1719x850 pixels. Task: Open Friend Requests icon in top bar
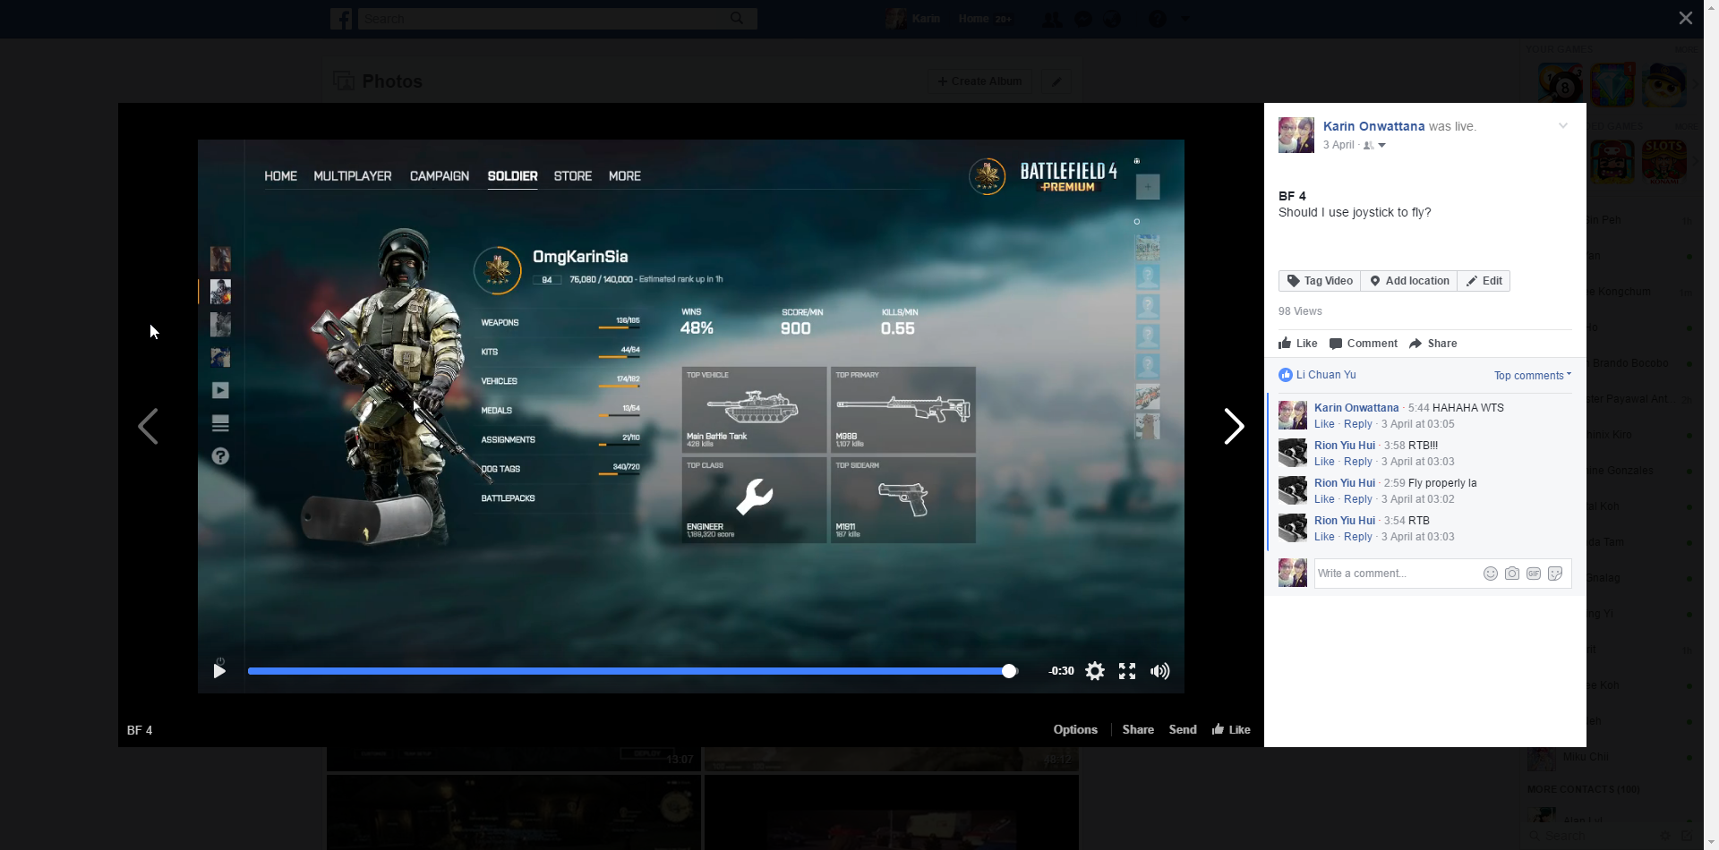(1052, 19)
